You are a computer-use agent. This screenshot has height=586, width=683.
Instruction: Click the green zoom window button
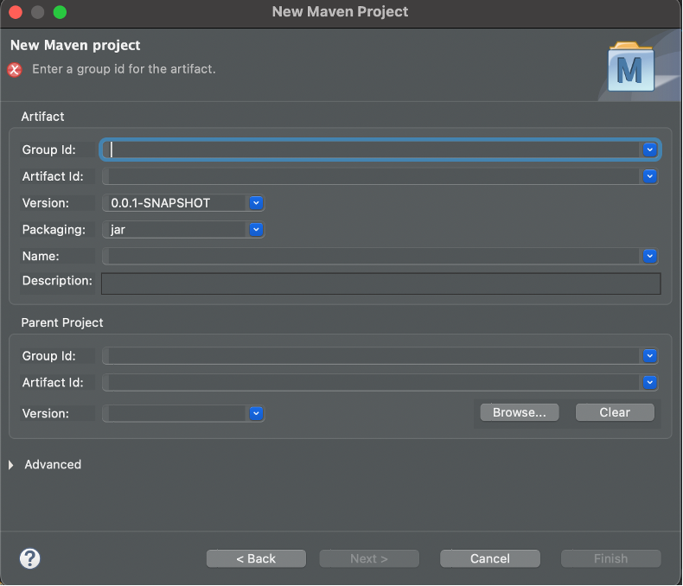[x=60, y=12]
